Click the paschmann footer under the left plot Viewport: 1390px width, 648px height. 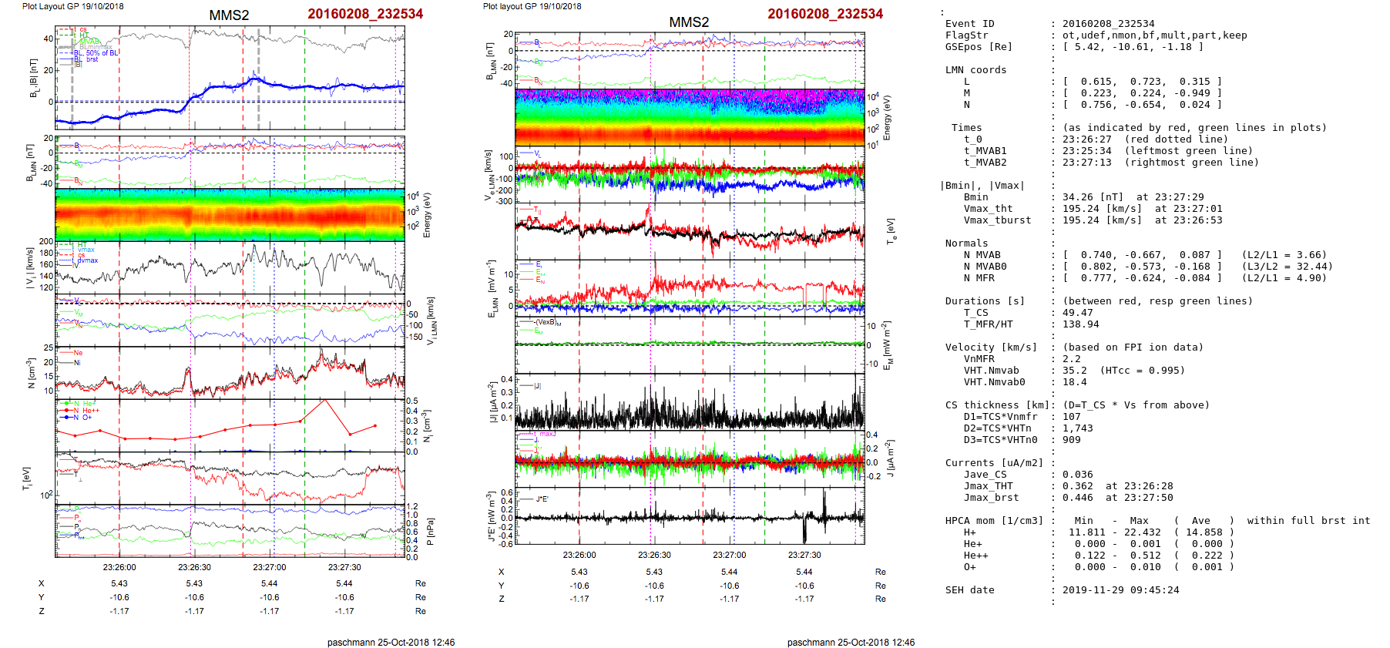click(x=391, y=642)
